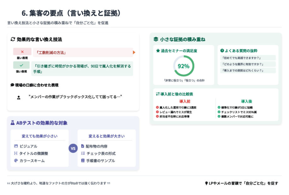Image resolution: width=289 pixels, height=195 pixels.
Task: Click the lightbulb icon in the footer
Action: 206,183
